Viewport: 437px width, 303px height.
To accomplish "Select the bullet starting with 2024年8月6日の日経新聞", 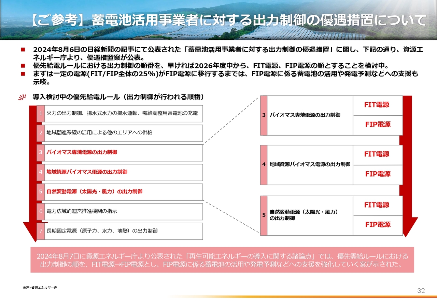I will 228,53.
